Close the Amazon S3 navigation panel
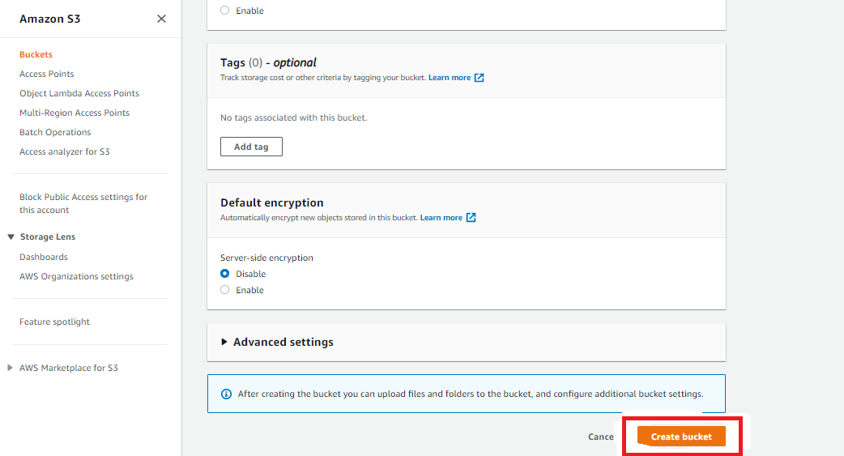This screenshot has height=456, width=844. (x=161, y=19)
